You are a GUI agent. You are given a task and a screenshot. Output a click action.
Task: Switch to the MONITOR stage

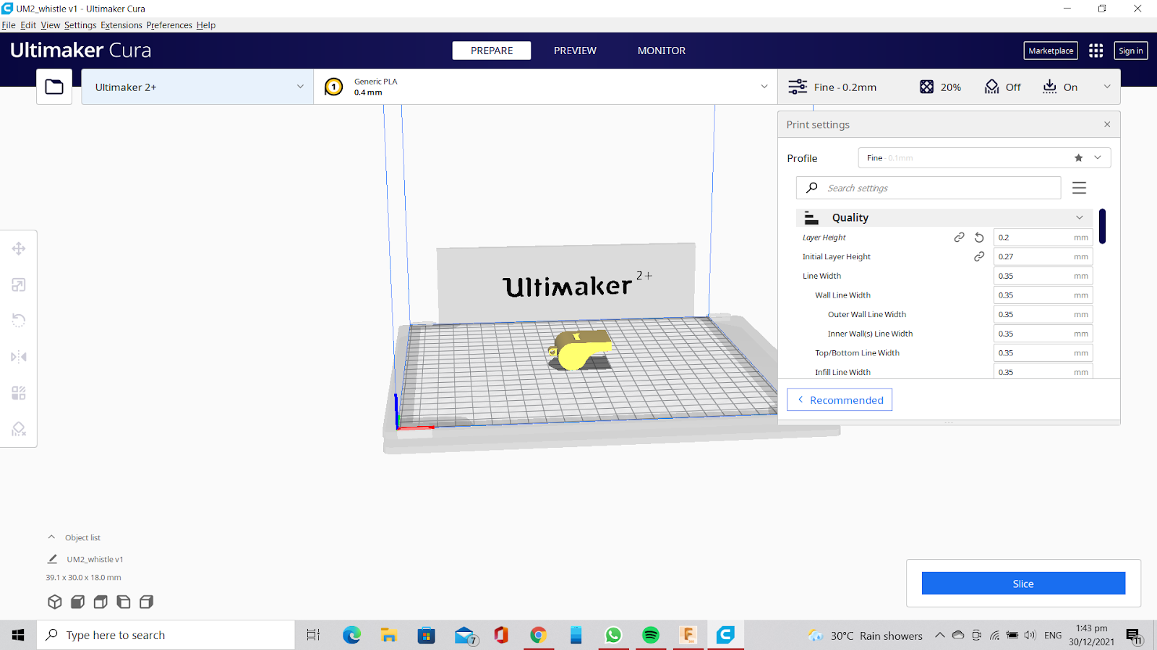[662, 51]
